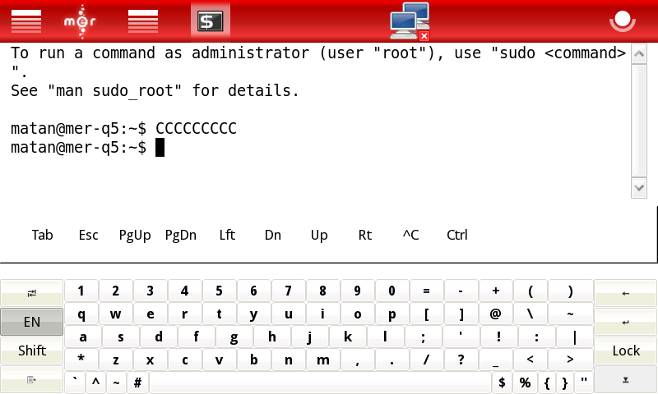Toggle the Shift key
Image resolution: width=658 pixels, height=394 pixels.
point(31,350)
